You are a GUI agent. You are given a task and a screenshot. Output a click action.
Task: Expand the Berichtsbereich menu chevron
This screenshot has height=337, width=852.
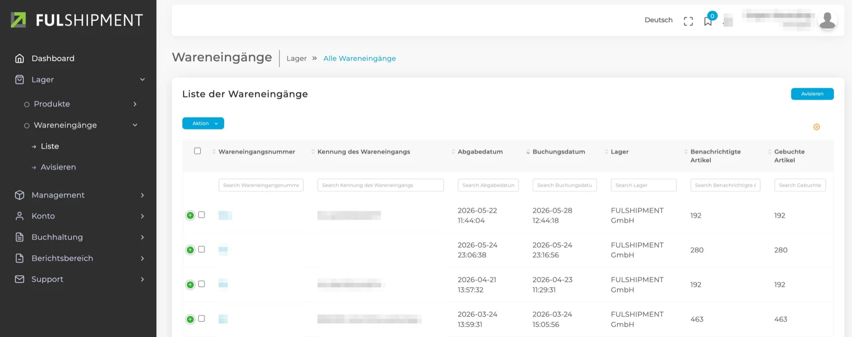[x=142, y=258]
